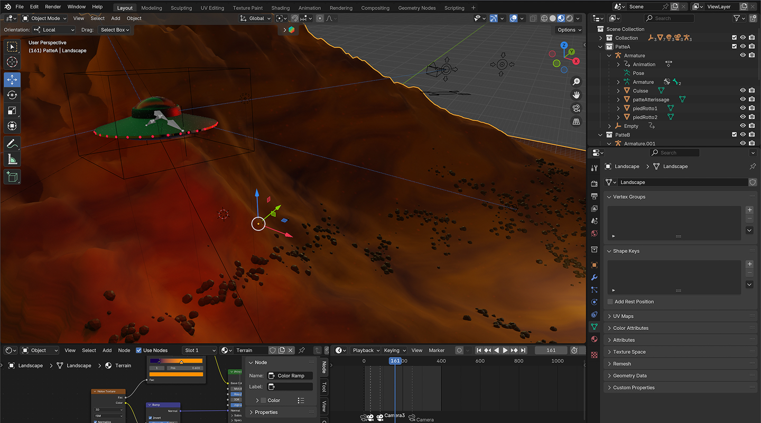Click the Zoom magnifier viewport gizmo

click(x=576, y=81)
